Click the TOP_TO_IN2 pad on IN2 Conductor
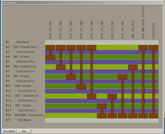Image resolution: width=165 pixels, height=134 pixels. (61, 67)
